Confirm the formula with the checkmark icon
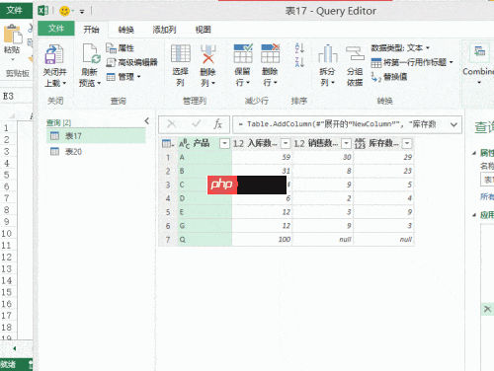 click(x=197, y=124)
